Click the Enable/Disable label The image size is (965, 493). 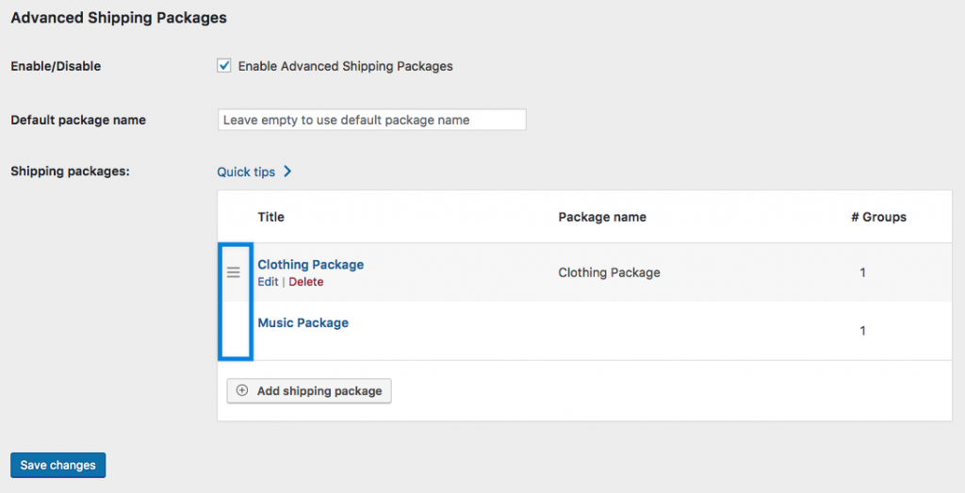(56, 66)
